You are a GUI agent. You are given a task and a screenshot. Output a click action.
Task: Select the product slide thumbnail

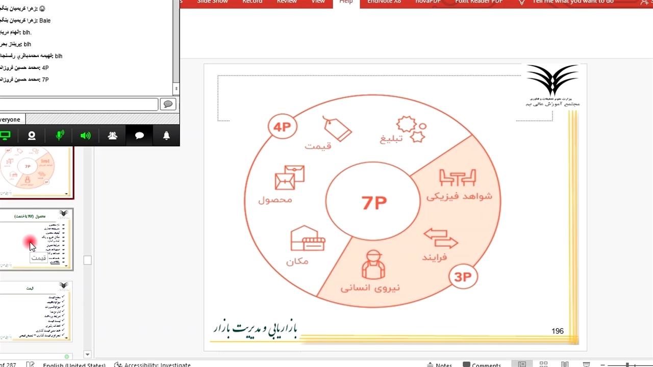tap(36, 239)
